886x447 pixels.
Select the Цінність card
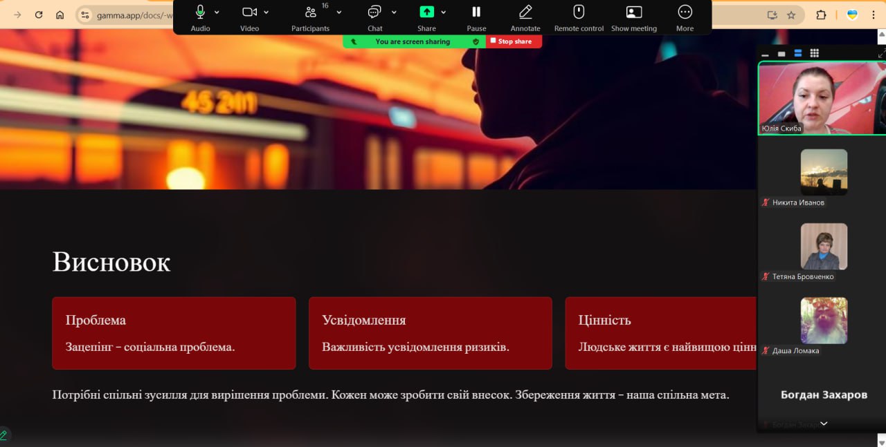point(661,333)
